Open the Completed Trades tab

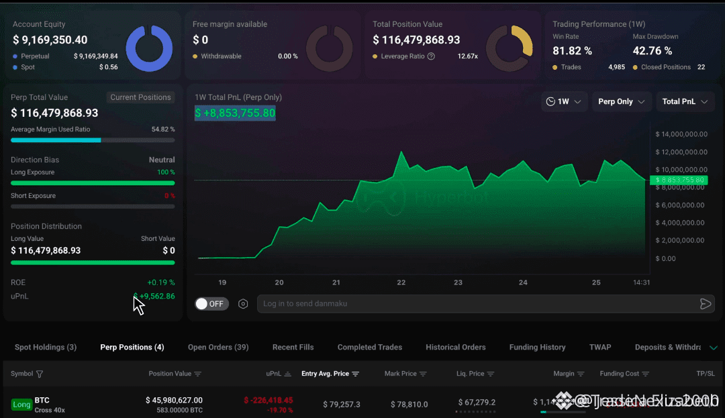pyautogui.click(x=370, y=348)
